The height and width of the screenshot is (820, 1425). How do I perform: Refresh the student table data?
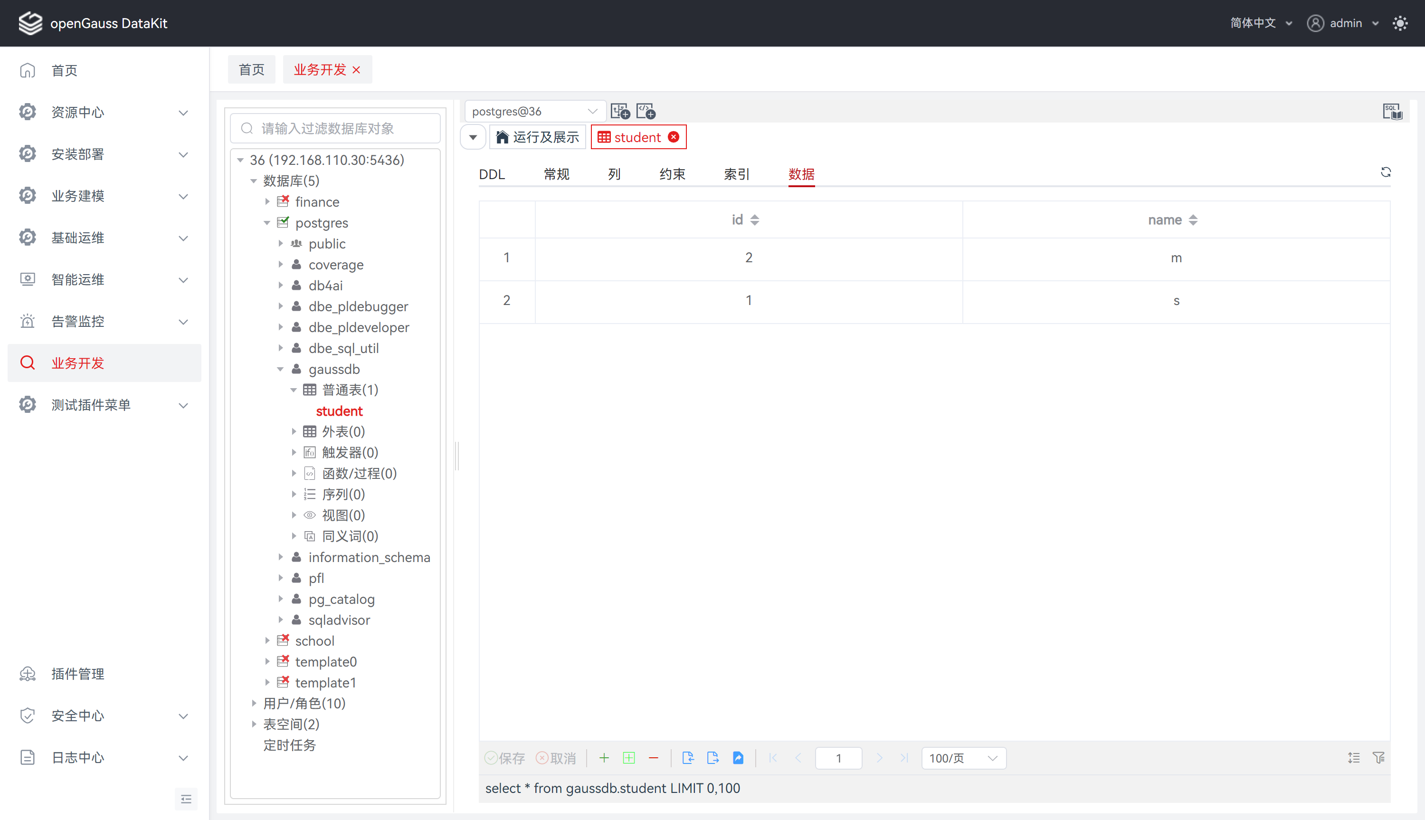click(x=1386, y=172)
